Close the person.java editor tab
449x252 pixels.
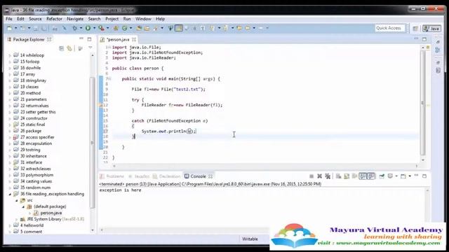click(134, 39)
